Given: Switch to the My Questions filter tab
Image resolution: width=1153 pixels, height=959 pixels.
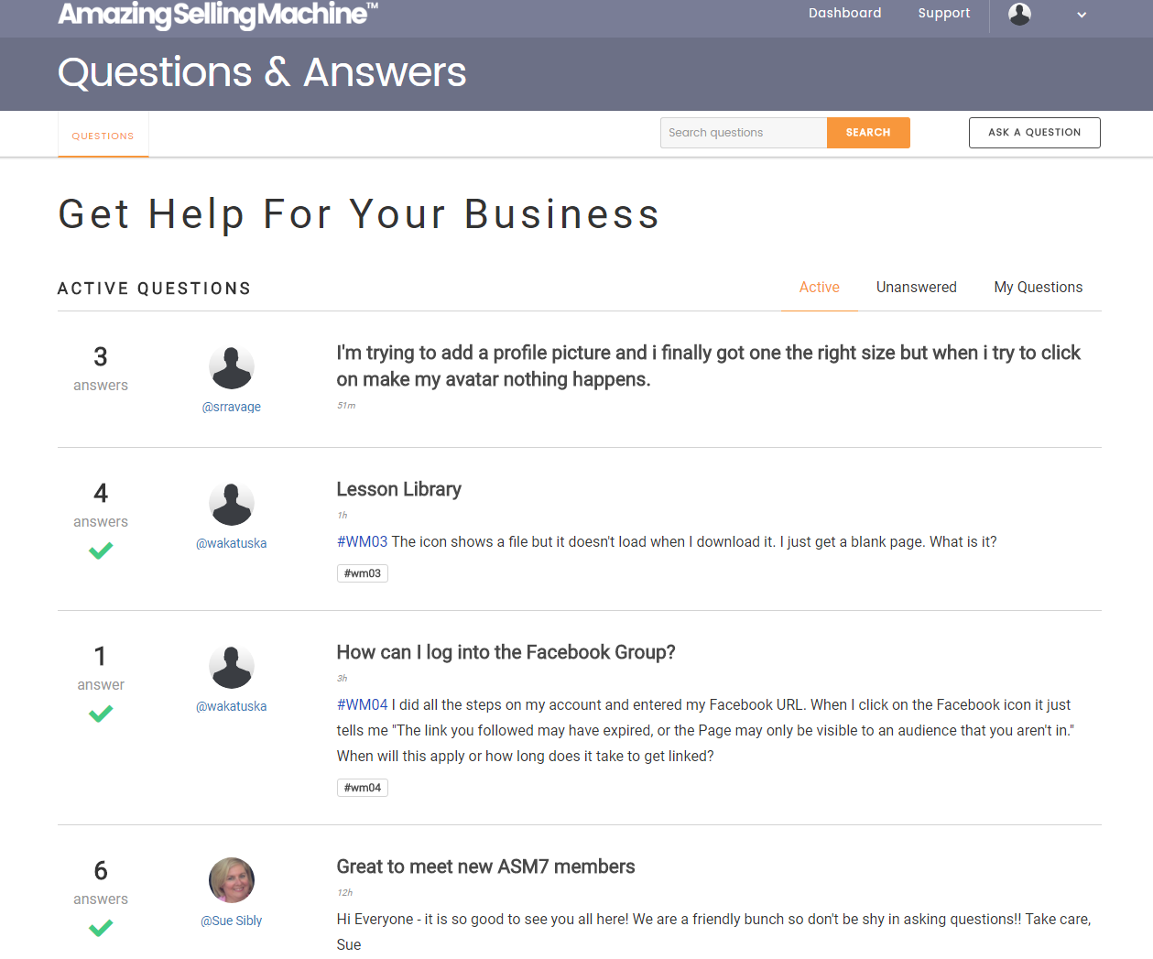Looking at the screenshot, I should coord(1039,288).
